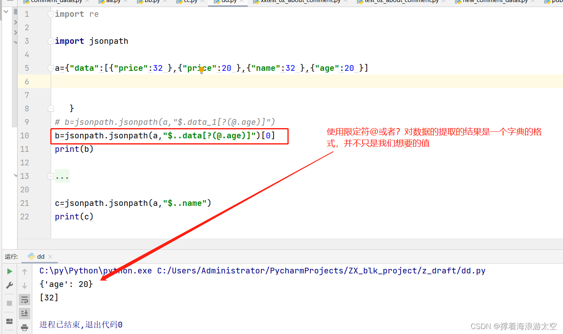This screenshot has width=563, height=334.
Task: Toggle the code fold marker at line 1
Action: coord(50,14)
